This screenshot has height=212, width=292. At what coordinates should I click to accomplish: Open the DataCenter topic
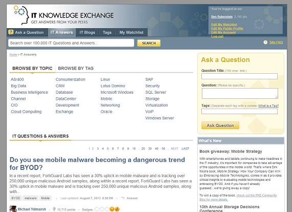click(x=66, y=99)
